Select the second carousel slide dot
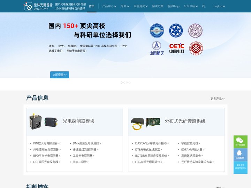Viewport: 251px width, 188px height. click(124, 83)
